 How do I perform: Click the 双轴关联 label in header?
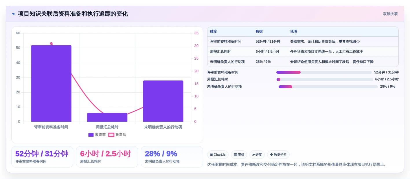(390, 14)
